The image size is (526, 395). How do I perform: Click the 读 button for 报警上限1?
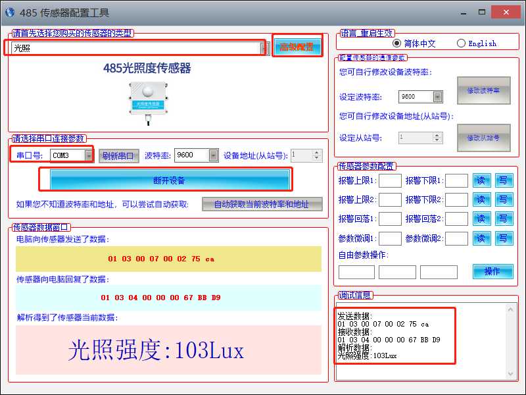[x=481, y=181]
